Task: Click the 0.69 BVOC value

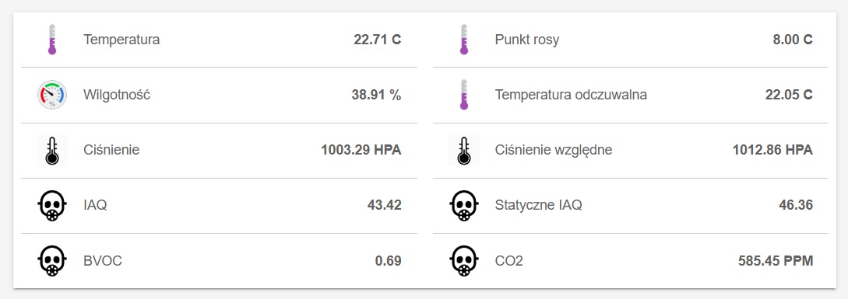Action: point(389,261)
